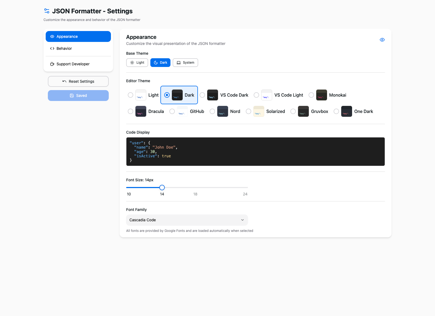Pick the Nord theme radio button
The height and width of the screenshot is (316, 435).
click(212, 111)
